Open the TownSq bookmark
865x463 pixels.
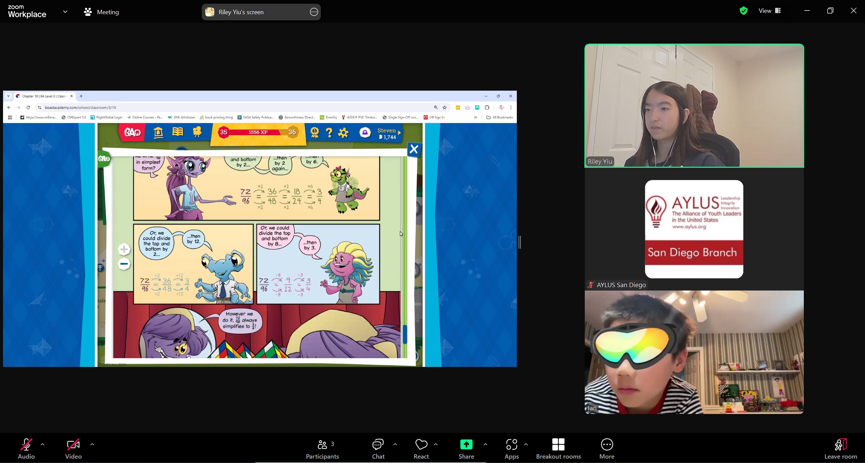[x=328, y=117]
